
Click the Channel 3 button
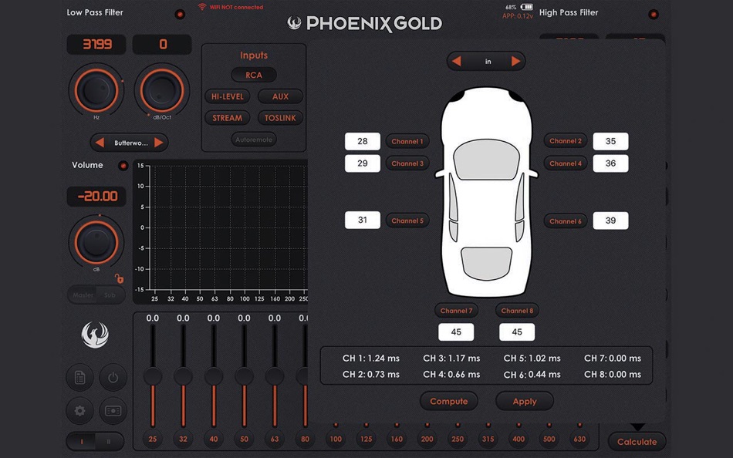407,163
